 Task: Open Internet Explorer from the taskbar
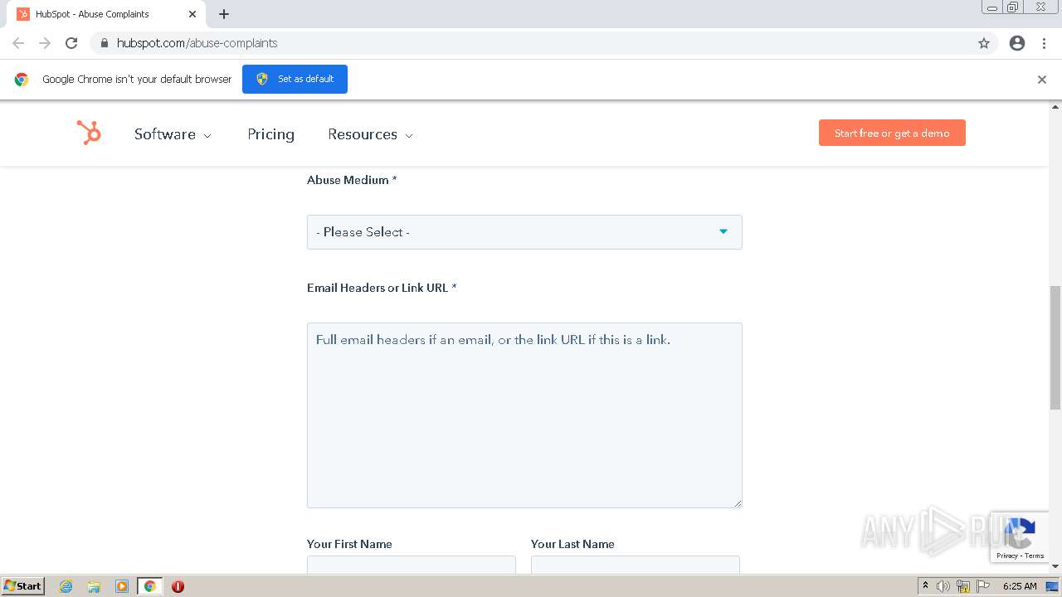66,586
